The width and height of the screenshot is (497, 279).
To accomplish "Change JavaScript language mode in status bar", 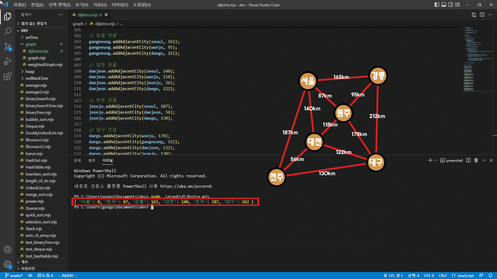I will (465, 276).
